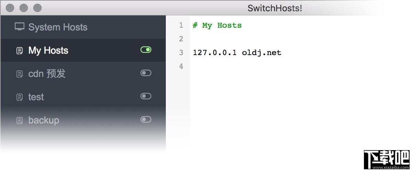Click the '# My Hosts' comment line

point(217,25)
